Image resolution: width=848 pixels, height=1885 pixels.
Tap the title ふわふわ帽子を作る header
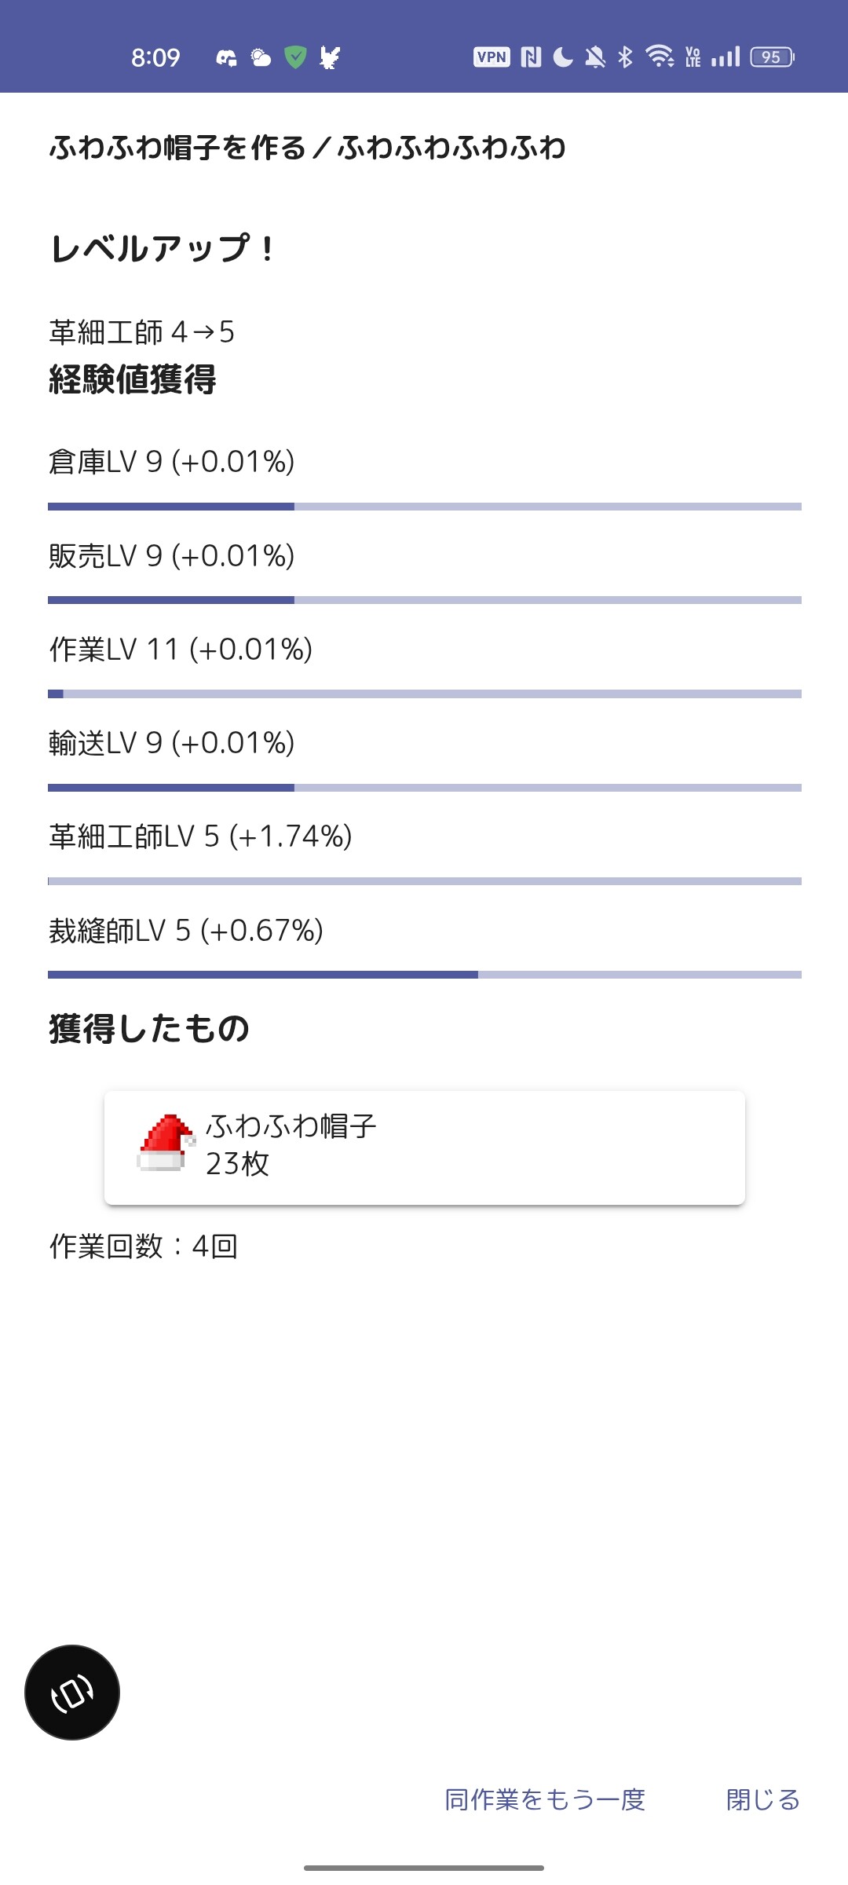(x=177, y=147)
